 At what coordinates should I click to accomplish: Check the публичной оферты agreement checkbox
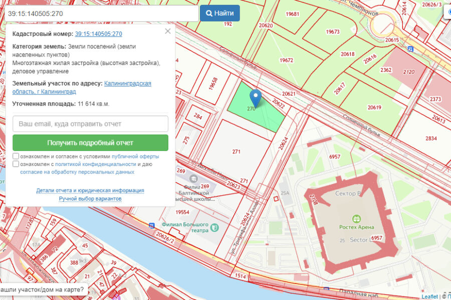[x=16, y=156]
